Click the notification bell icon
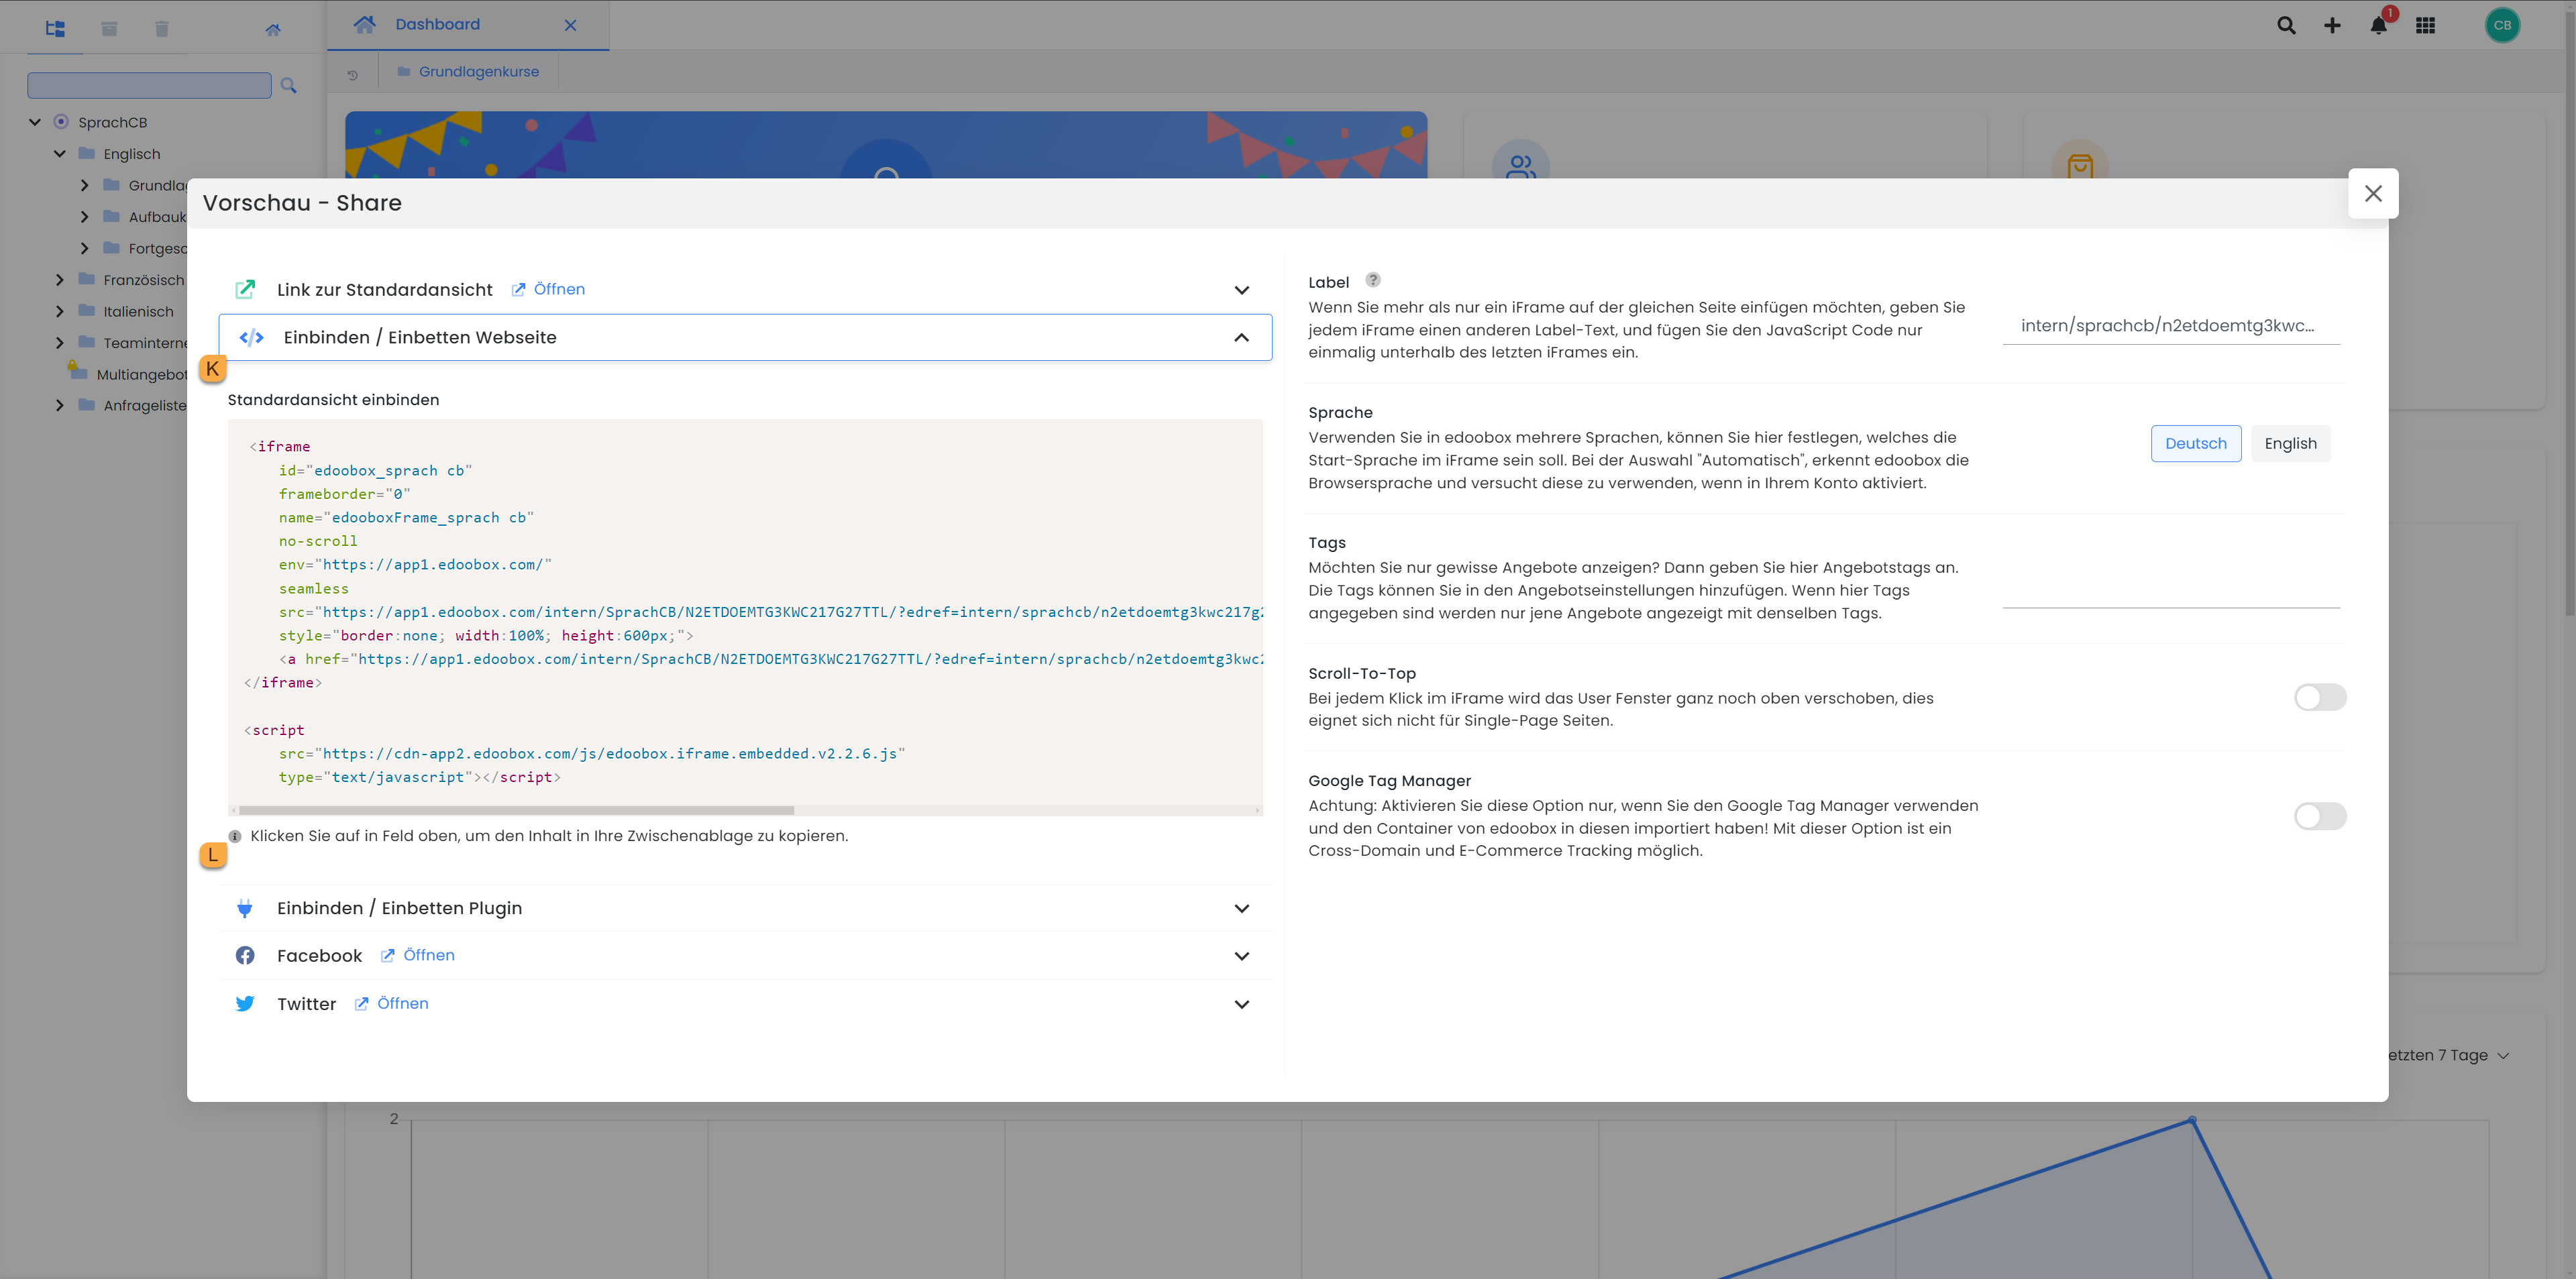 click(2378, 26)
